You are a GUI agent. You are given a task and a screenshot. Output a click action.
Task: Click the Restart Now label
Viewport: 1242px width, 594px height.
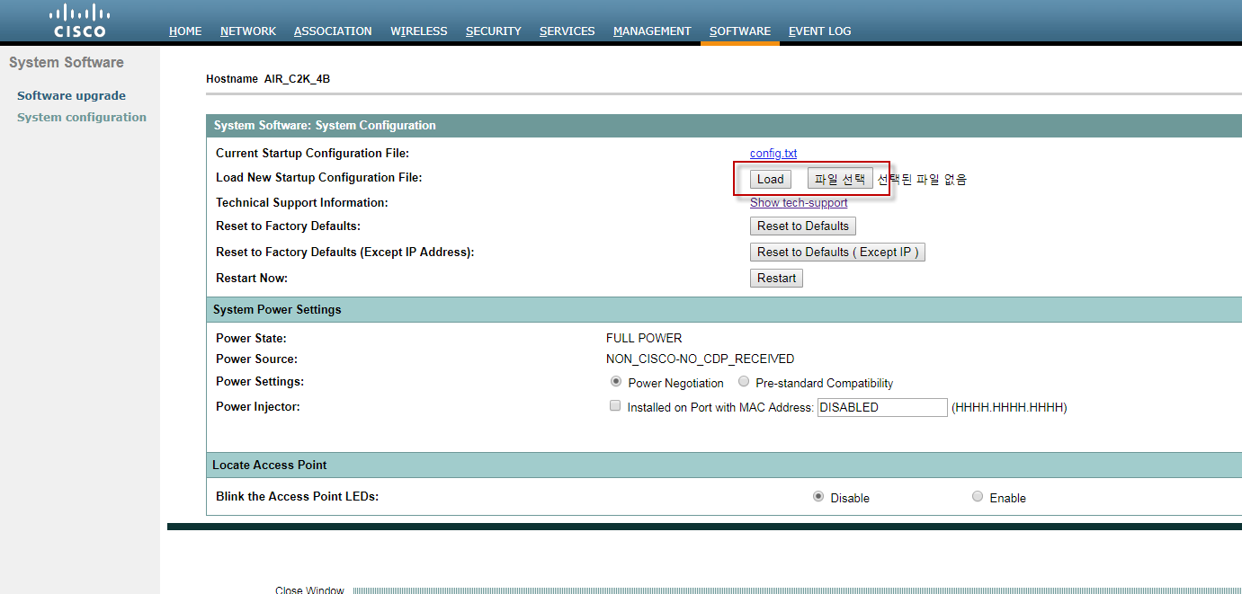(x=252, y=278)
